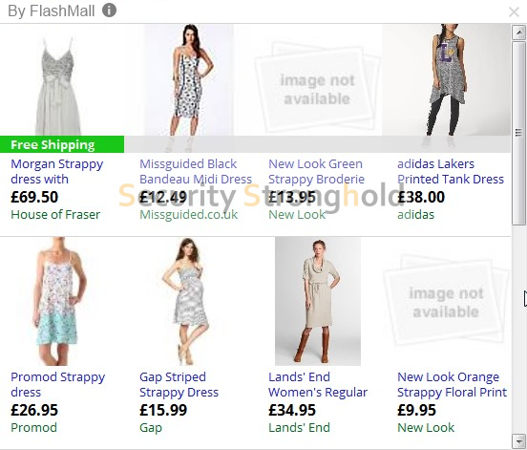The image size is (527, 450).
Task: Select the Lands' End beige dress image
Action: coord(318,301)
